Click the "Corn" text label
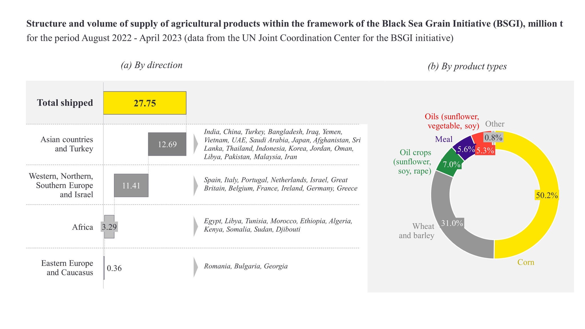 [x=526, y=262]
